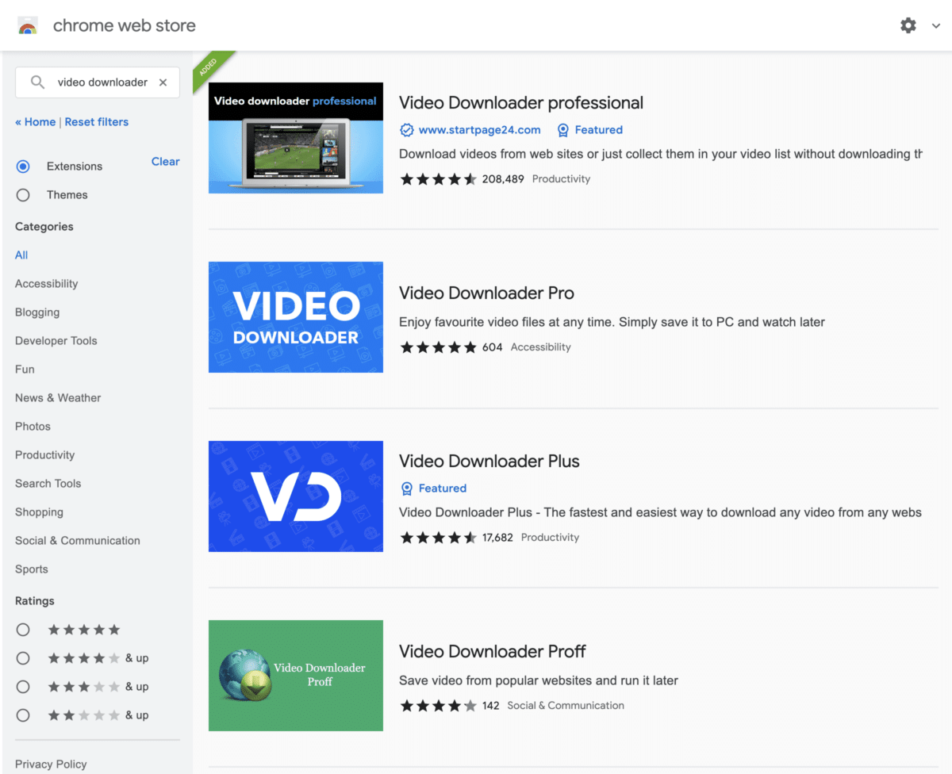
Task: Clear the search with the X icon
Action: [163, 82]
